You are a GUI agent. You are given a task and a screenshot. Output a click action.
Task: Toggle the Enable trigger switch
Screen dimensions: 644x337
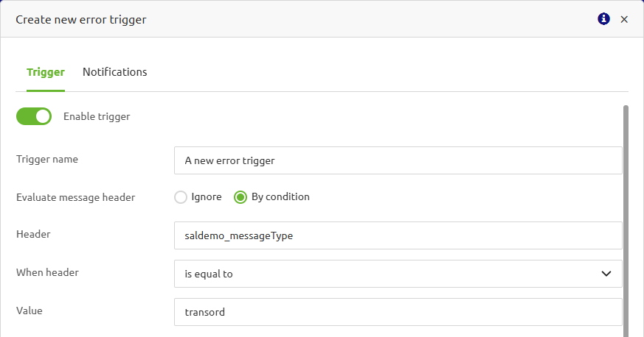pos(34,116)
